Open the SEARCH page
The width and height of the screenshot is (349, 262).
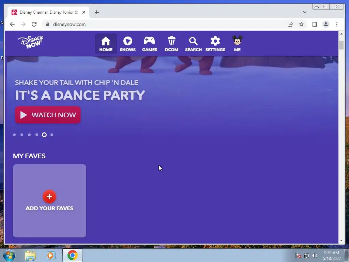tap(193, 44)
